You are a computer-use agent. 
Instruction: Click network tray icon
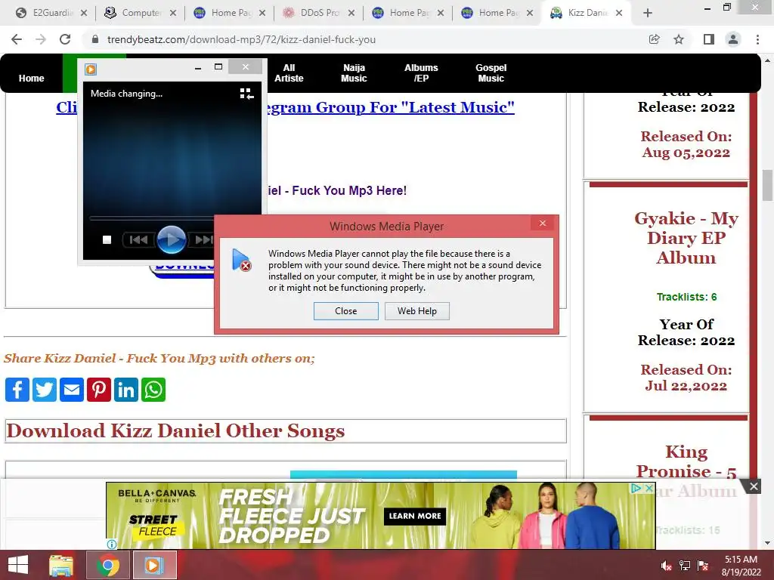point(685,566)
